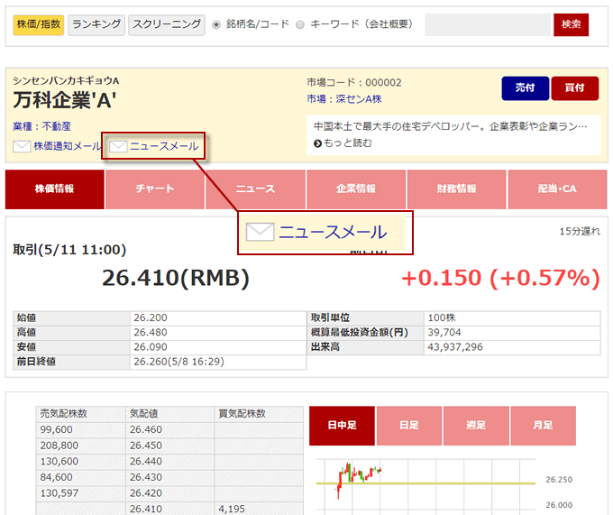
Task: Open the スクリーニング menu button
Action: tap(166, 24)
